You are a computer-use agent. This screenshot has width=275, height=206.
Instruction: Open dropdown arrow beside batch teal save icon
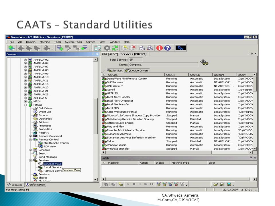[x=233, y=185]
